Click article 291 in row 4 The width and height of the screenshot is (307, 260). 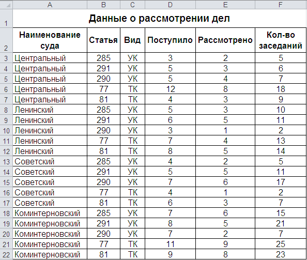pos(103,68)
